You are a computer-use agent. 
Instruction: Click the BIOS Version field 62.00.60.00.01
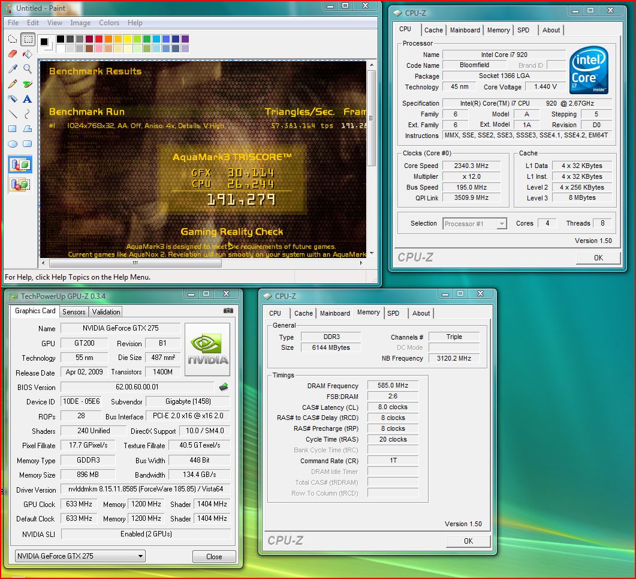pos(137,387)
